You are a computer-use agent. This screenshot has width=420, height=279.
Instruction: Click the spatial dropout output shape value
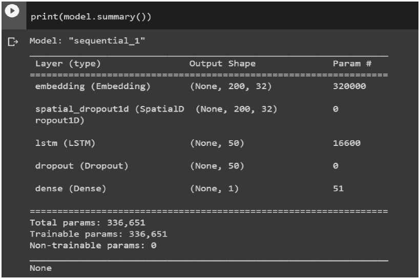236,109
